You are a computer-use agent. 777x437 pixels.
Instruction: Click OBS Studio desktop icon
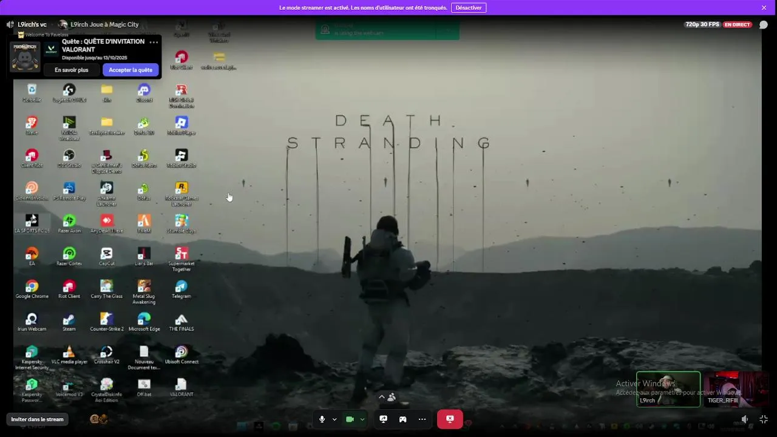point(69,158)
